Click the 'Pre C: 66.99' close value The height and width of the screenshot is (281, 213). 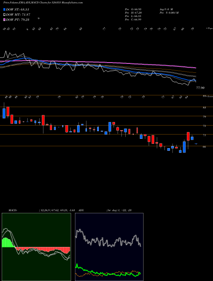coord(133,19)
